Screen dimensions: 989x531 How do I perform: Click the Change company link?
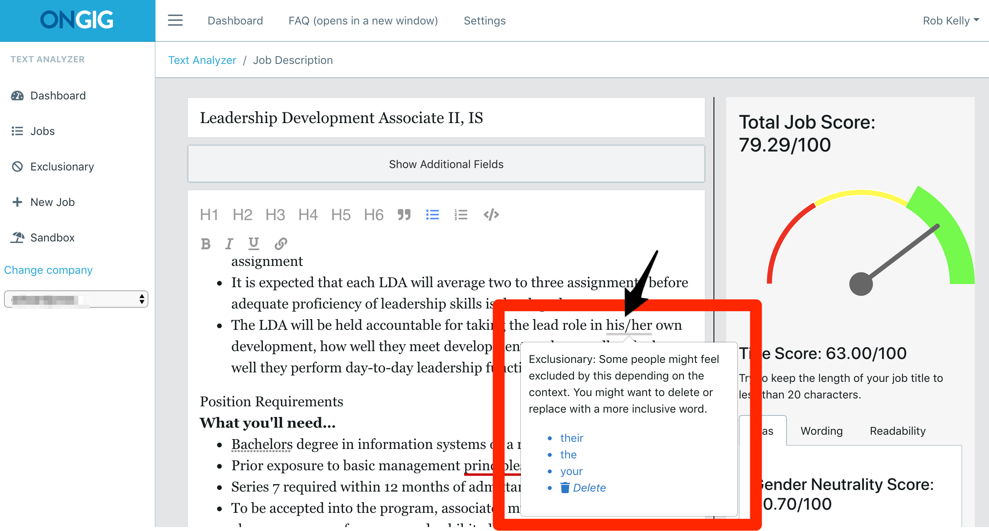pyautogui.click(x=48, y=270)
